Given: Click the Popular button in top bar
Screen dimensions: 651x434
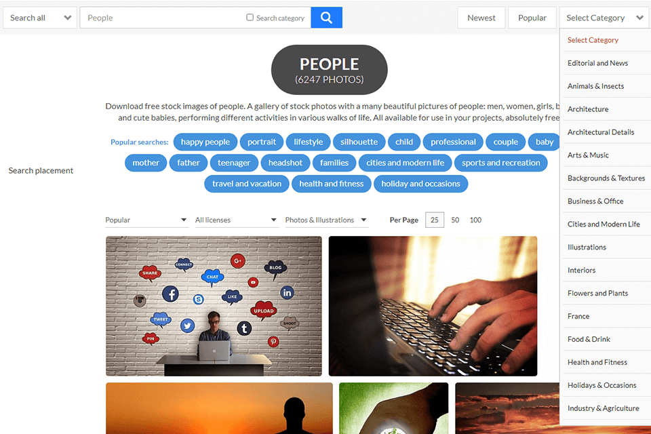Looking at the screenshot, I should pos(532,18).
